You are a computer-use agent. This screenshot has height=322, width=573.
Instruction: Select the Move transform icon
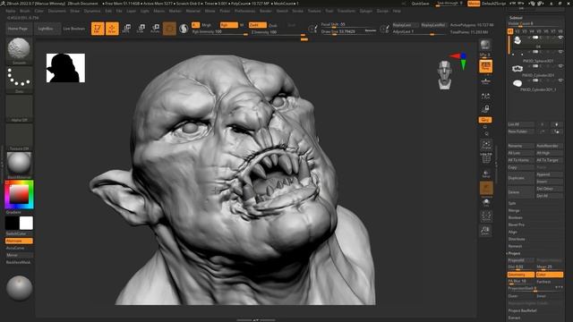click(x=126, y=29)
